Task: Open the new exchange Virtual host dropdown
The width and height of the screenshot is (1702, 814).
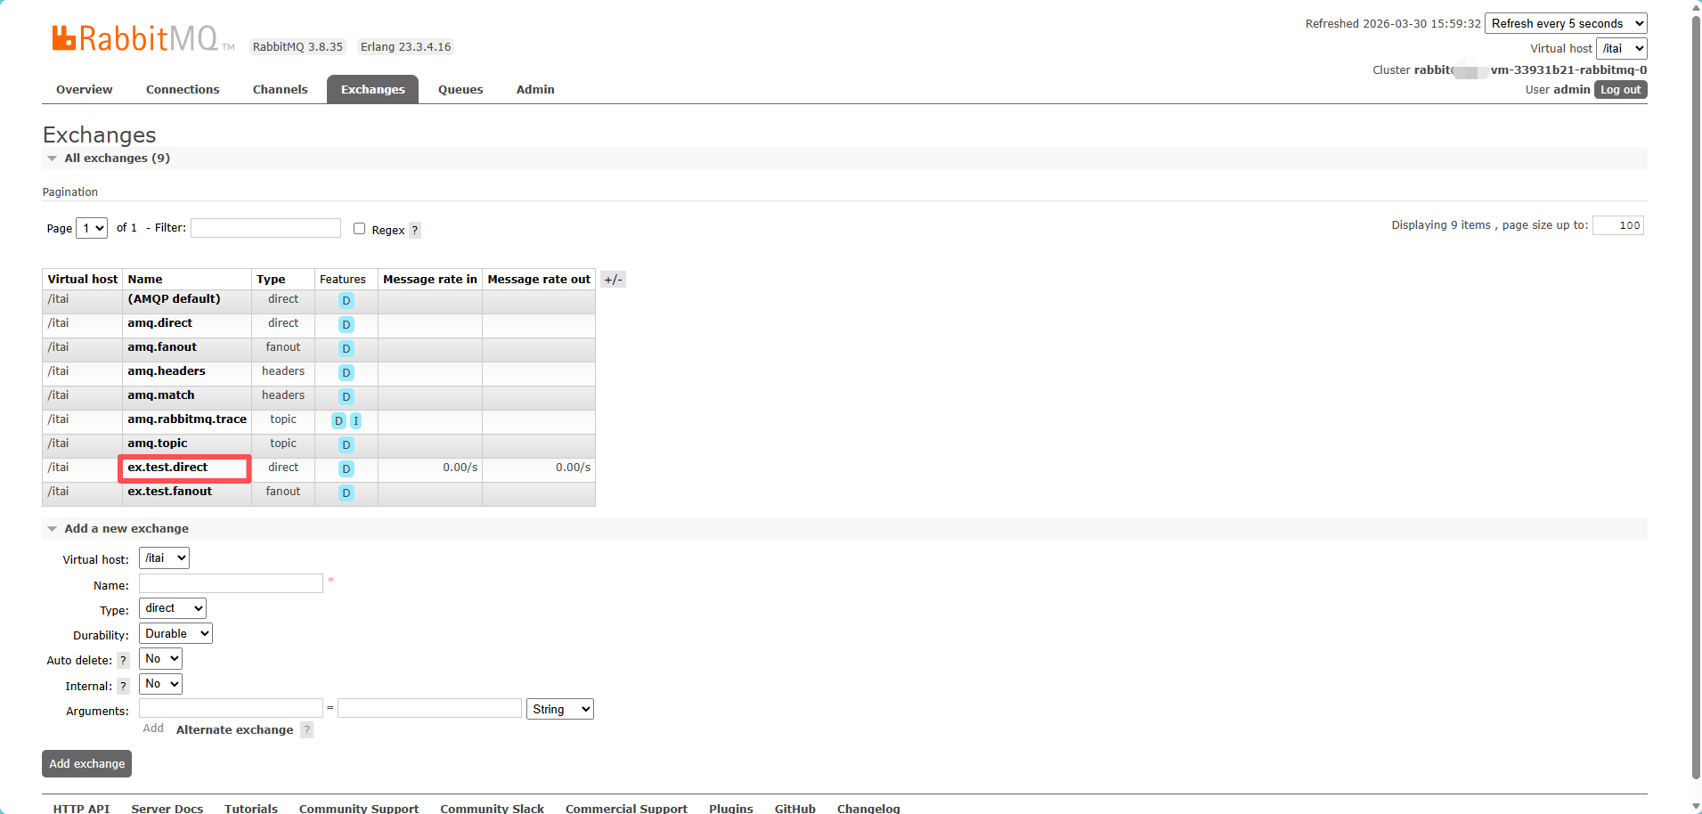Action: click(164, 558)
